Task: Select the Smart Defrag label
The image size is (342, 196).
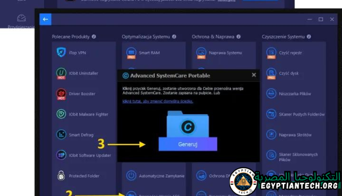Action: pyautogui.click(x=81, y=135)
